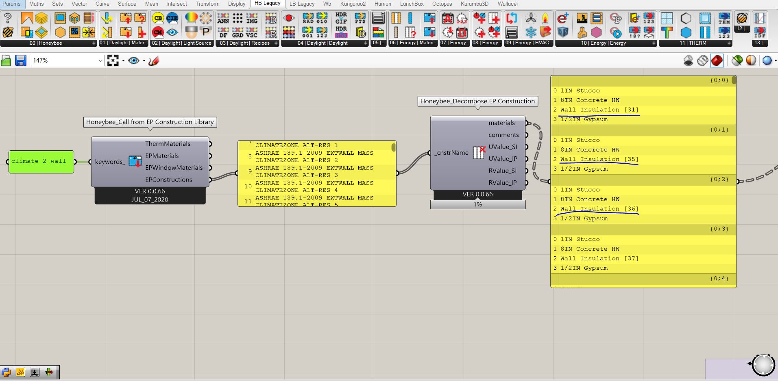Select the CIE sky component icon
The height and width of the screenshot is (381, 778).
pos(172,18)
